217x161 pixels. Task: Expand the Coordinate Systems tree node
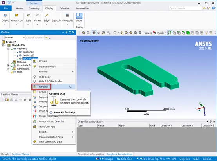pos(8,65)
